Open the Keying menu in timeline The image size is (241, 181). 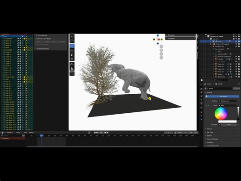(18, 133)
